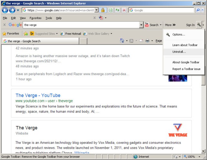Open the Favorites menu

point(36,18)
